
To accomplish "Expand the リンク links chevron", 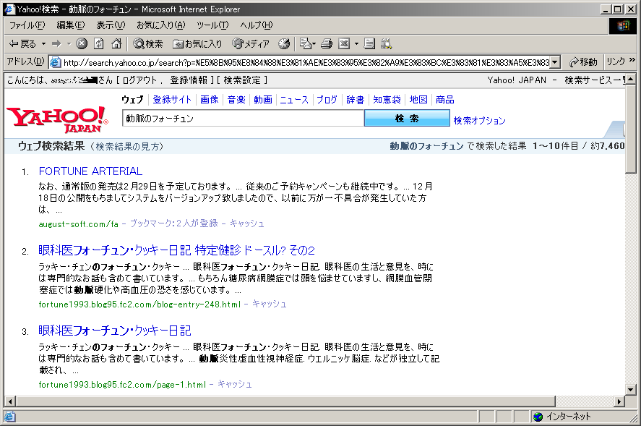I will pos(632,60).
